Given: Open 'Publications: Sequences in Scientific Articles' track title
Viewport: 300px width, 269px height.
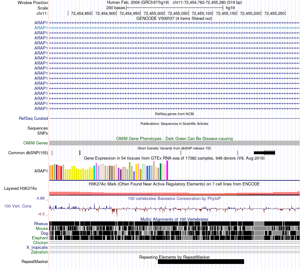Looking at the screenshot, I should pos(174,124).
